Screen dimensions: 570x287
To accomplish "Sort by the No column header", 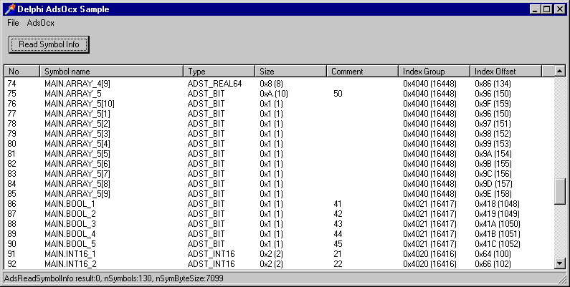I will coord(22,72).
